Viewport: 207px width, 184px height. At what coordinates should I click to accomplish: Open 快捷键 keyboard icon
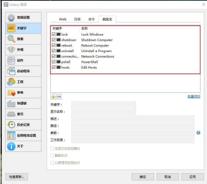[11, 103]
